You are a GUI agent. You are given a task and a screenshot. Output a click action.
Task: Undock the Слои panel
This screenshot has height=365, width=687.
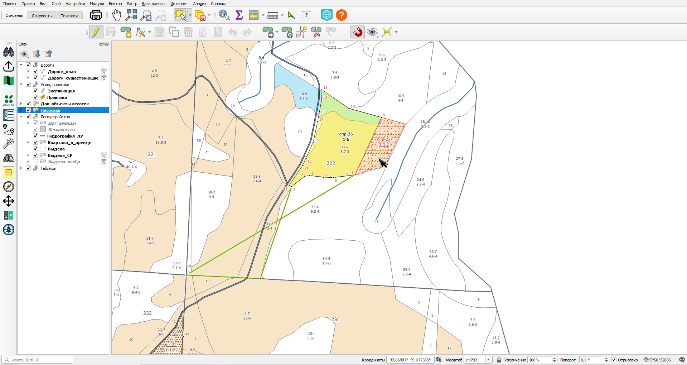coord(101,44)
